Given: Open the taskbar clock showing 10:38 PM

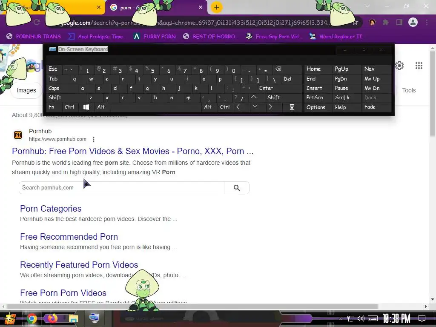Looking at the screenshot, I should (396, 318).
